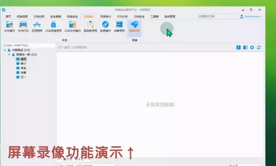Image resolution: width=276 pixels, height=166 pixels.
Task: Open the 设备使用 (device usage) audit
Action: [119, 27]
